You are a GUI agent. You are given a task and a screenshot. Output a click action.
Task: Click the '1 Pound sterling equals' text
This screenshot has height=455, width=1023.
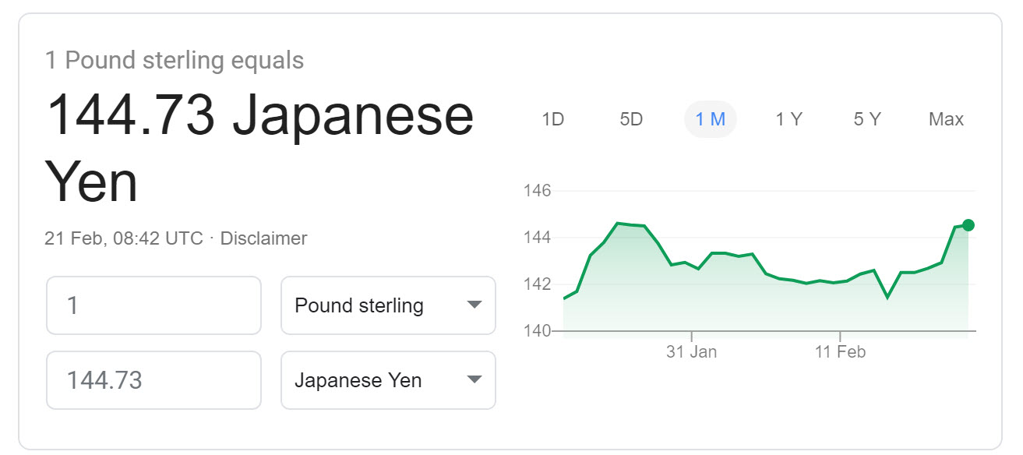[x=175, y=61]
